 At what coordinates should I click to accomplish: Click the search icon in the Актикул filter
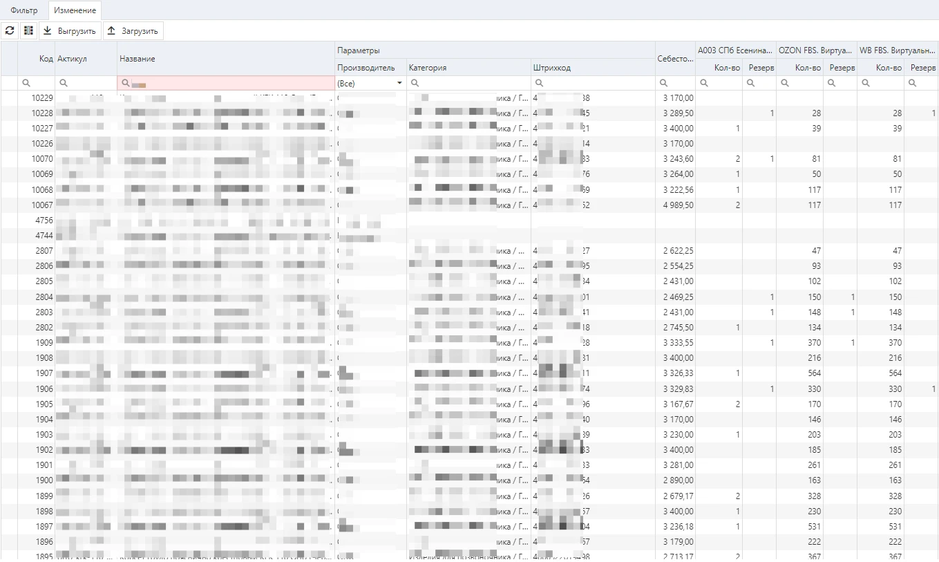[x=63, y=83]
